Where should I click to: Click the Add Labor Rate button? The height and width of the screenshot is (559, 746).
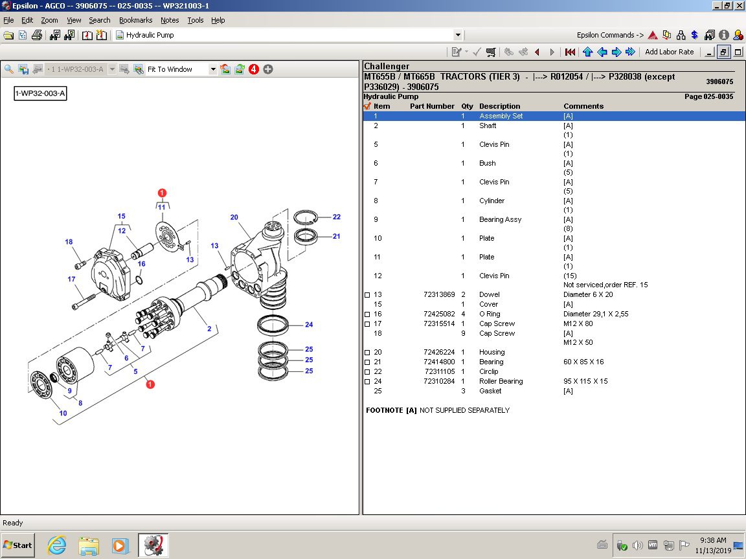tap(669, 52)
